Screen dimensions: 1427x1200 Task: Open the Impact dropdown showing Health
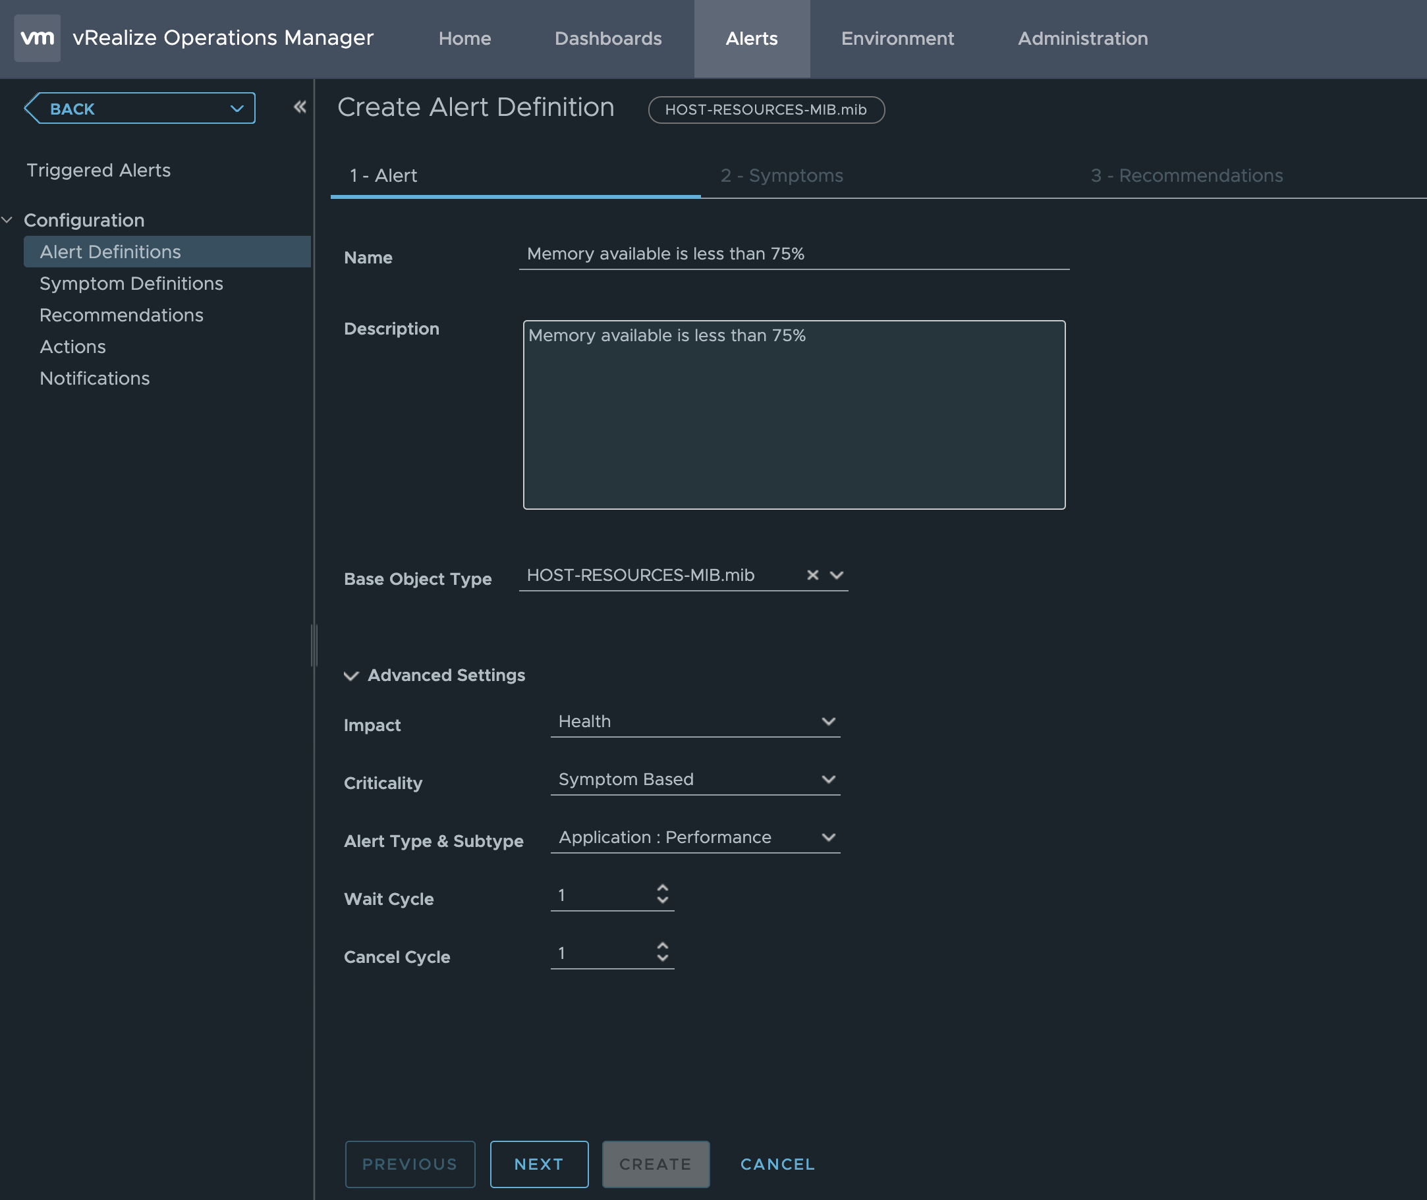click(695, 721)
